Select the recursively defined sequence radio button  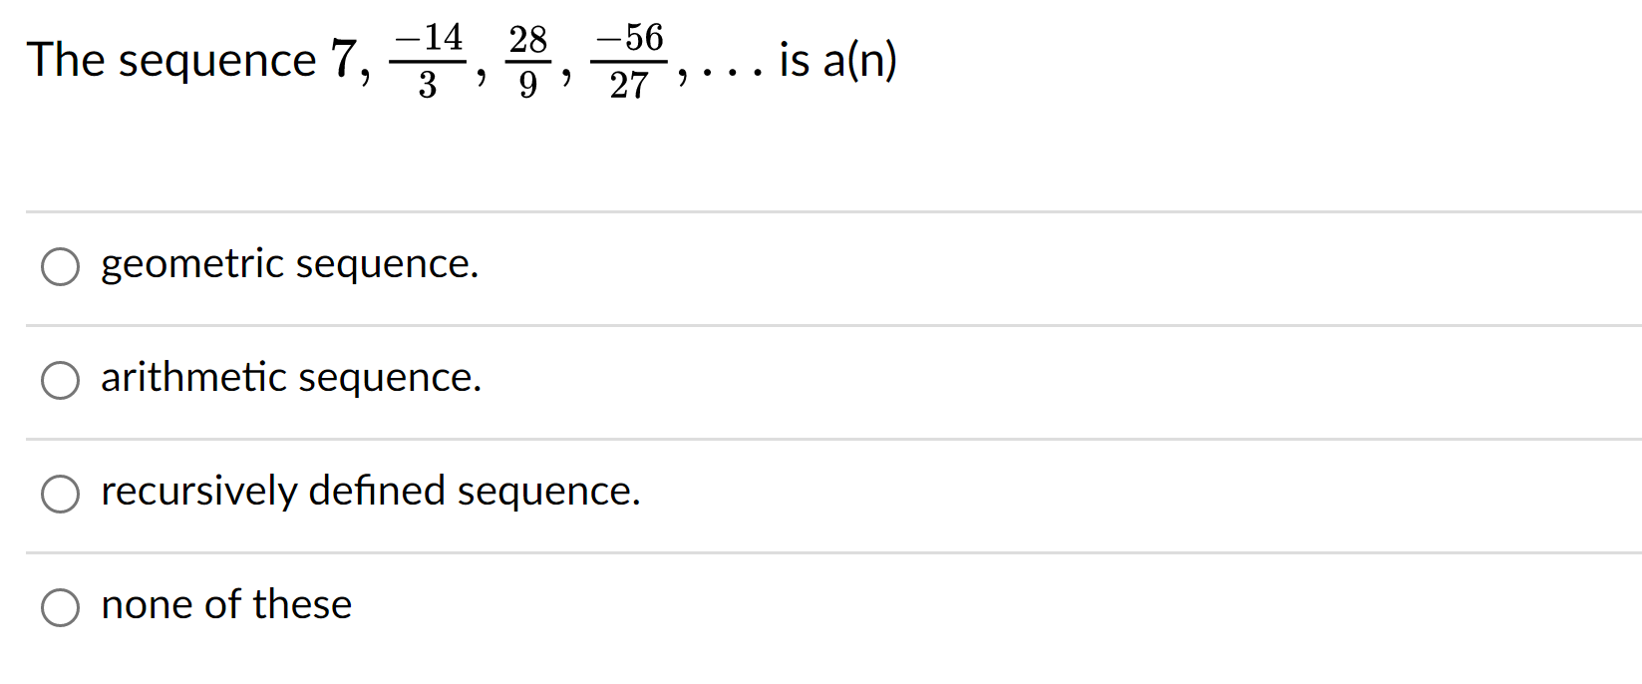pos(61,494)
